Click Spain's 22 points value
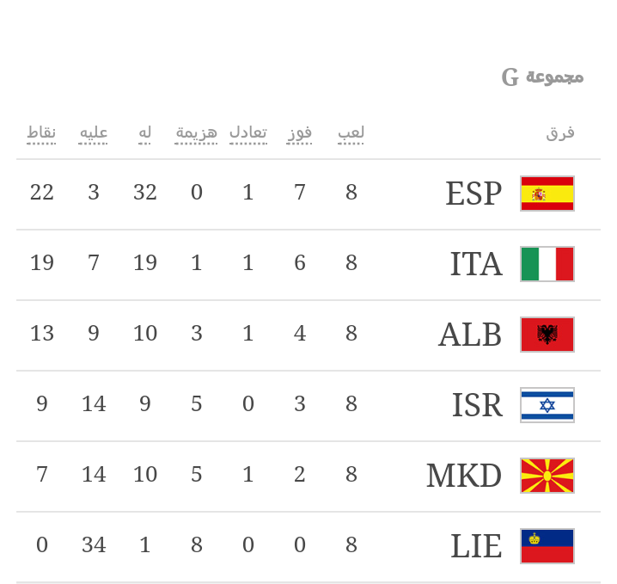This screenshot has height=584, width=617. (x=42, y=193)
